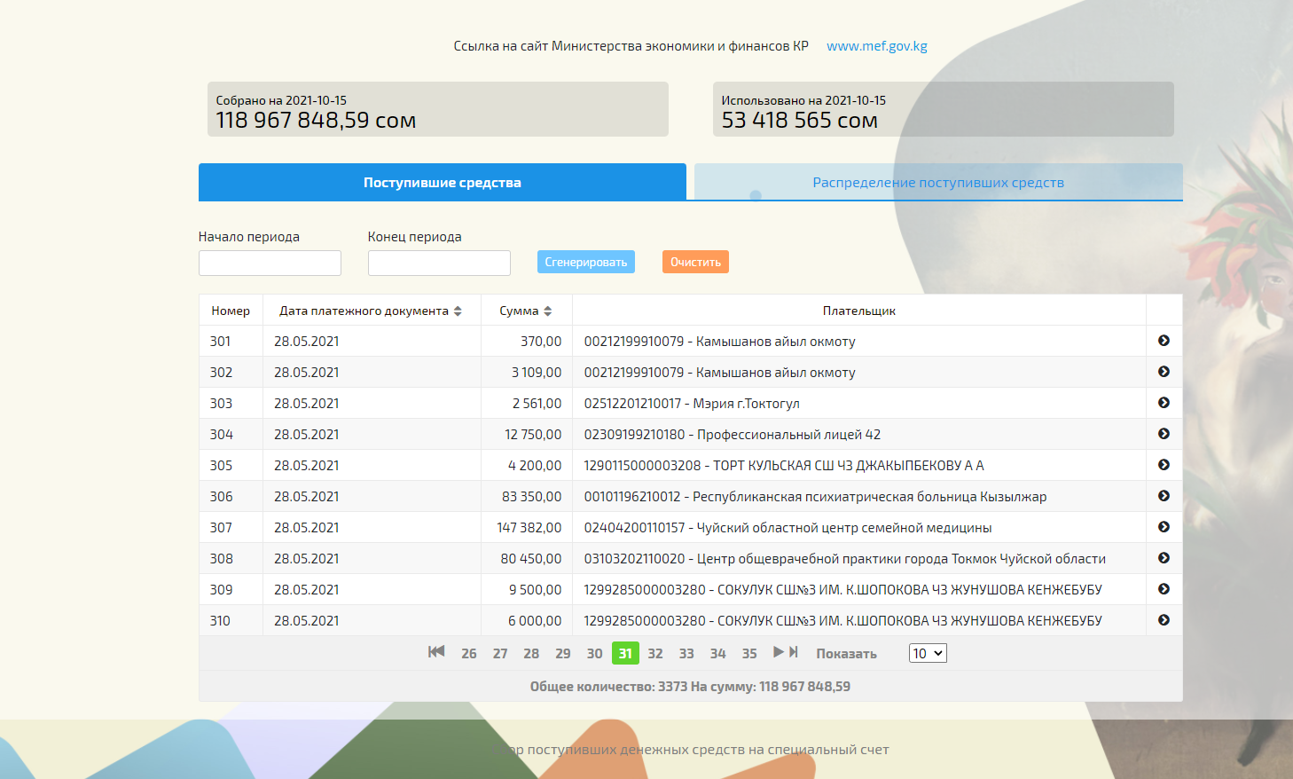This screenshot has width=1293, height=779.
Task: Click arrow icon for row 310
Action: (1164, 620)
